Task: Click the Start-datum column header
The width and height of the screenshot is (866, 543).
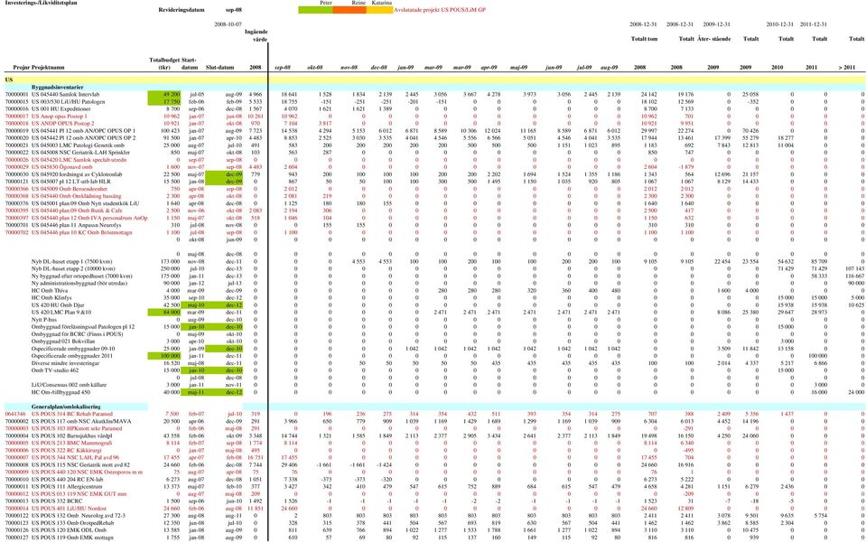Action: (x=190, y=63)
